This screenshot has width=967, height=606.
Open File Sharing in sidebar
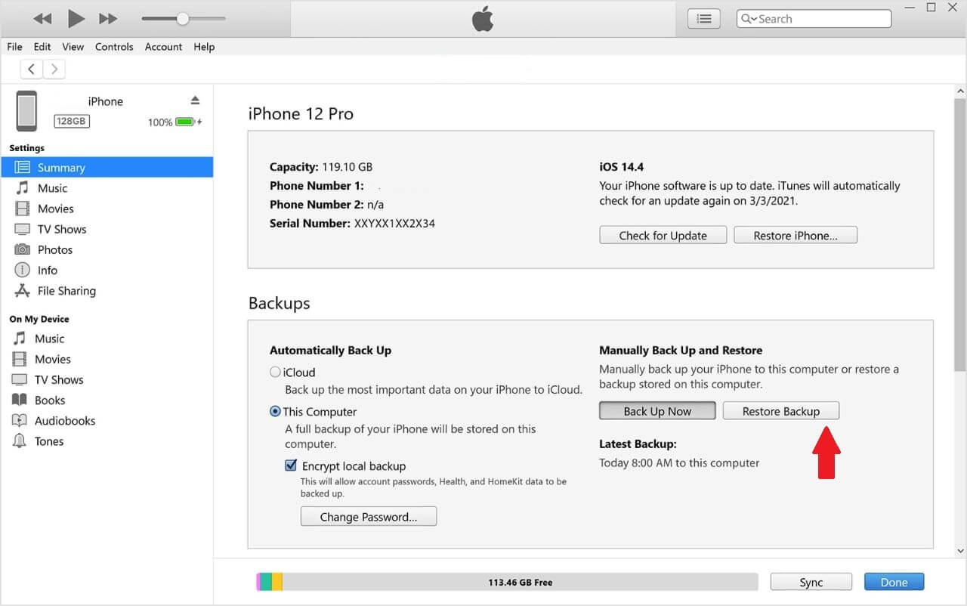(66, 291)
